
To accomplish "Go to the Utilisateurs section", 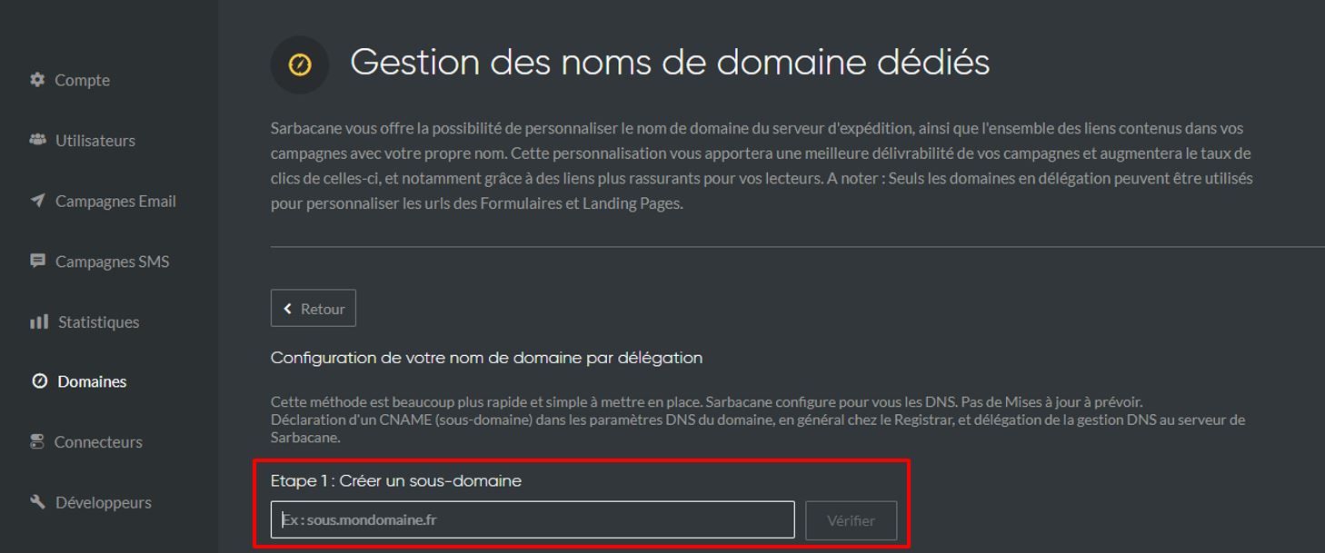I will pos(95,141).
